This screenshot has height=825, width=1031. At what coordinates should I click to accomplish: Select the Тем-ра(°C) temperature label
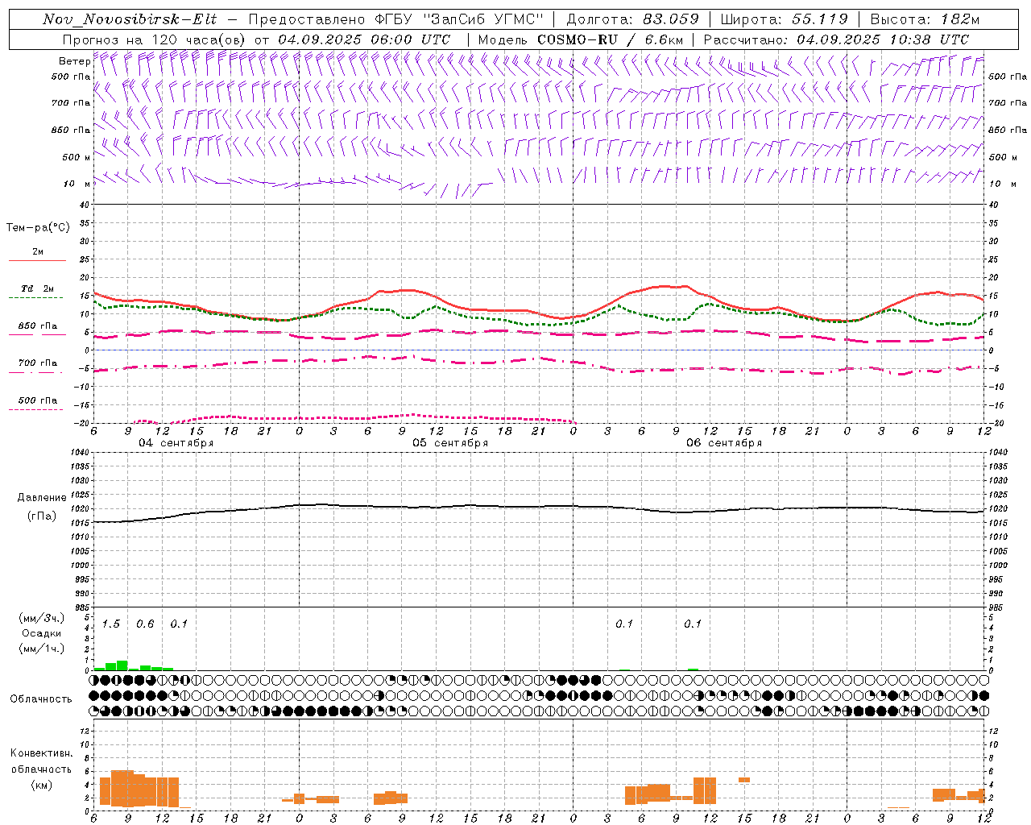click(38, 228)
